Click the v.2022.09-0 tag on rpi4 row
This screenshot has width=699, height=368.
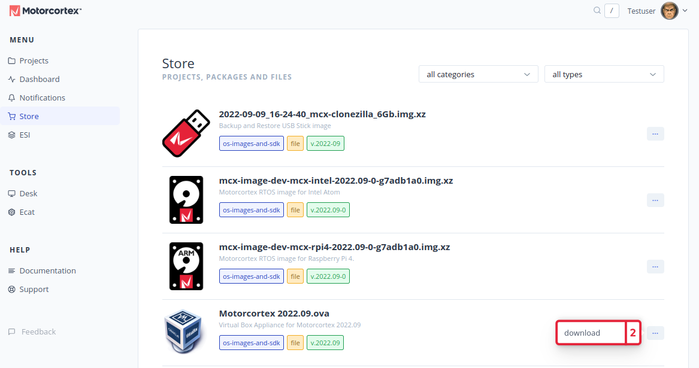click(328, 276)
